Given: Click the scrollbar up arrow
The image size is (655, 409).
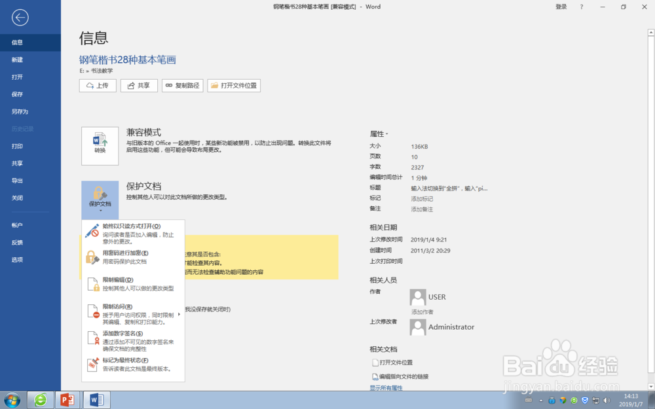Looking at the screenshot, I should click(x=651, y=32).
